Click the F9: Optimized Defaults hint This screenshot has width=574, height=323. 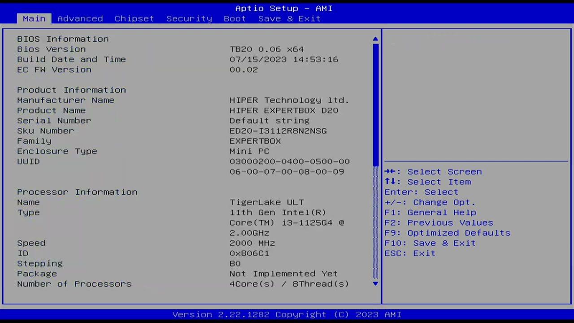448,233
